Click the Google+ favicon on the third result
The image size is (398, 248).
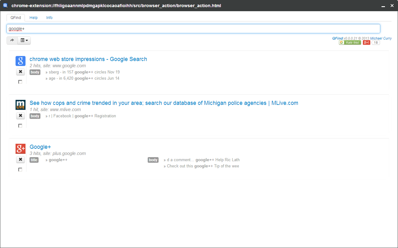20,148
